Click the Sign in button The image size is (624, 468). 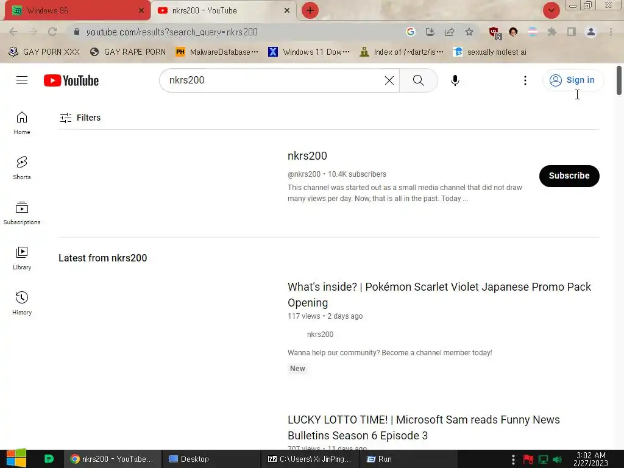[572, 80]
